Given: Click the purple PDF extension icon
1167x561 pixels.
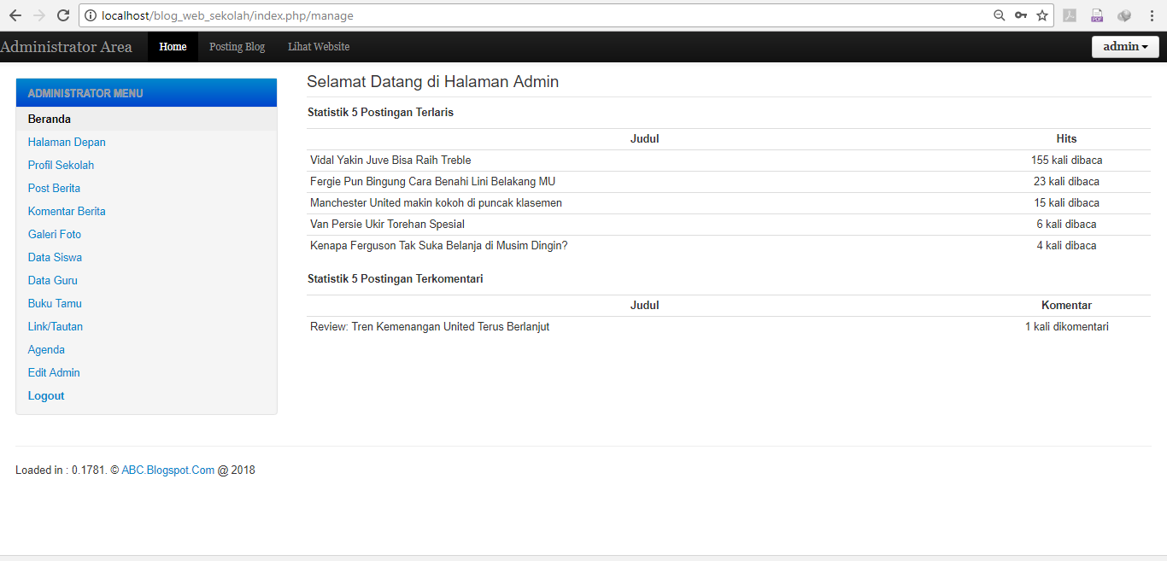Looking at the screenshot, I should coord(1097,15).
